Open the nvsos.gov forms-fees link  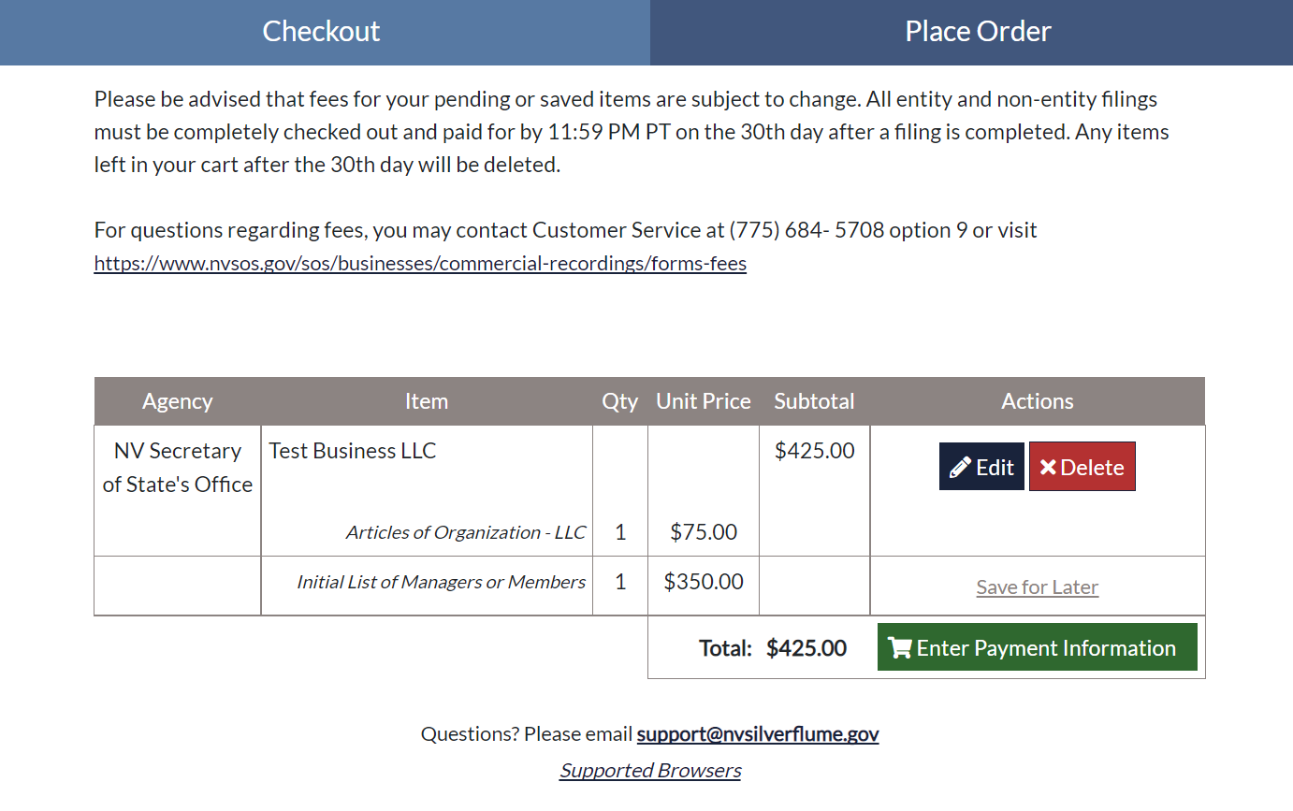420,264
